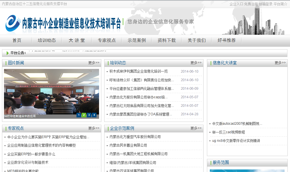Go to 专家视点 in navigation bar

(x=107, y=40)
